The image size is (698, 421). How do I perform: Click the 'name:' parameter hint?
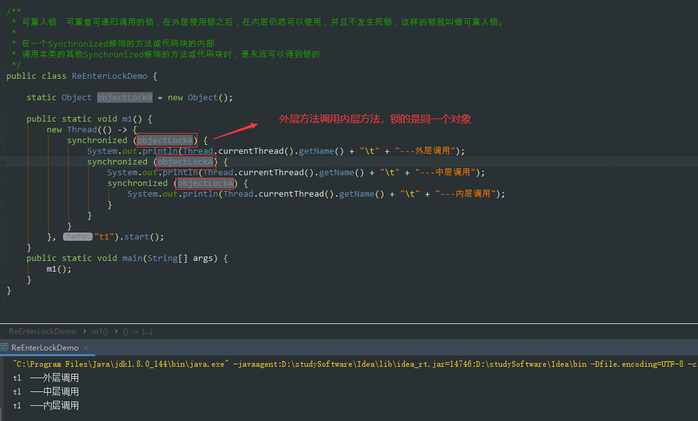coord(78,236)
